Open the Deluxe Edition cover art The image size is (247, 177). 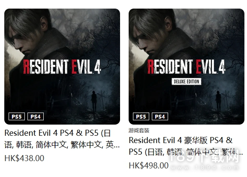click(x=187, y=67)
